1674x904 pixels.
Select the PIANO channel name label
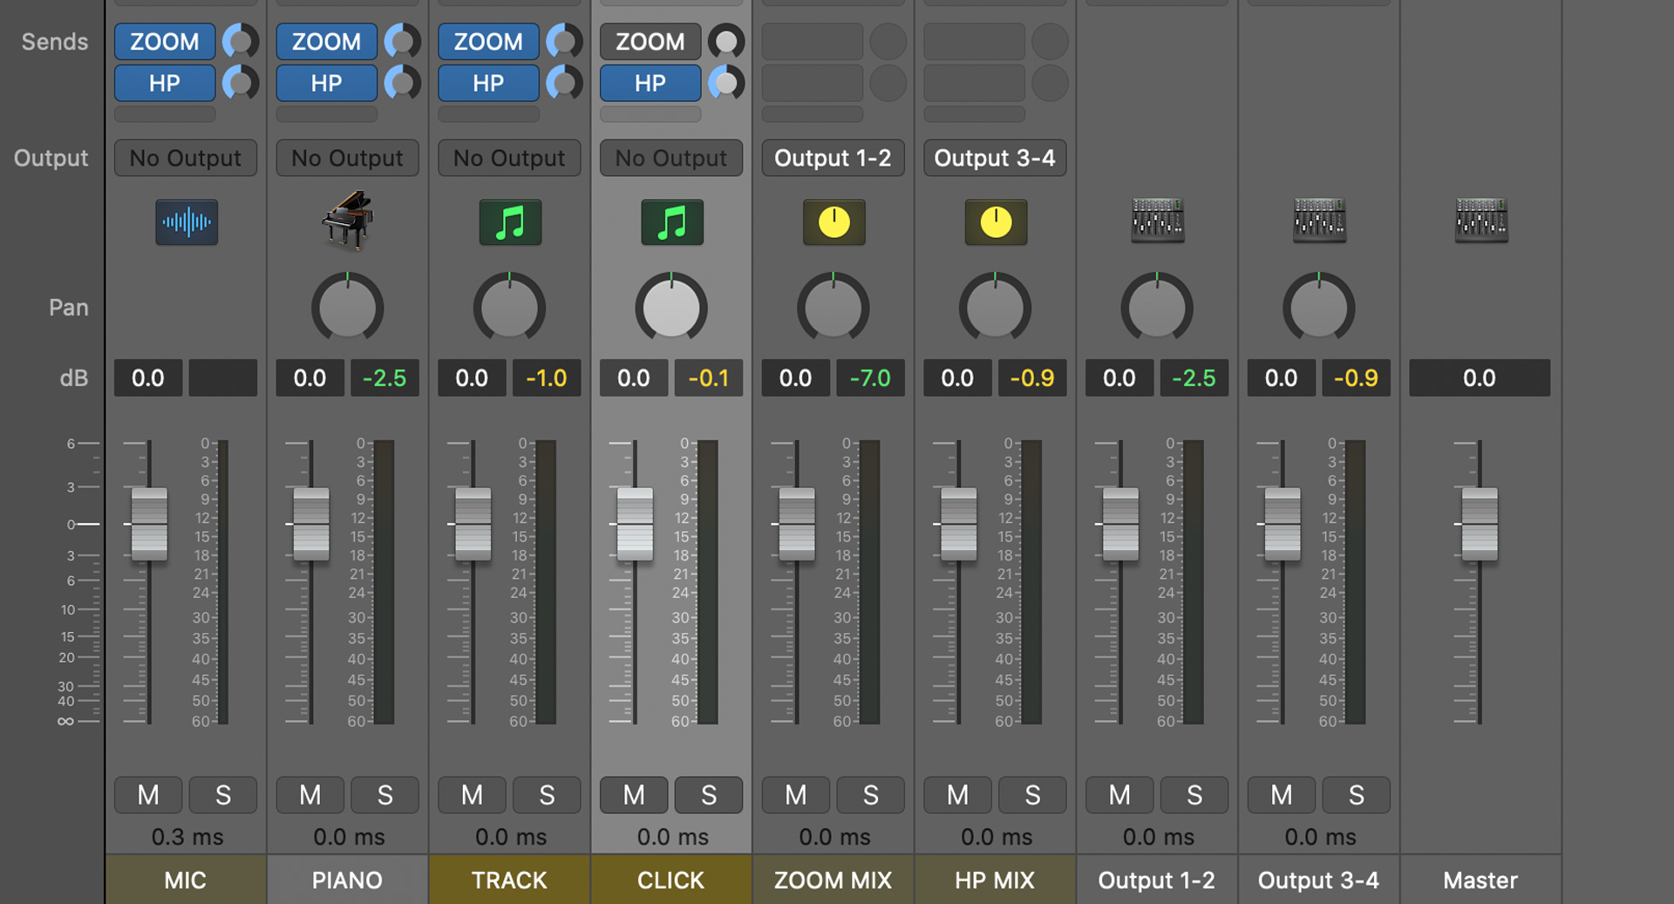pyautogui.click(x=347, y=880)
